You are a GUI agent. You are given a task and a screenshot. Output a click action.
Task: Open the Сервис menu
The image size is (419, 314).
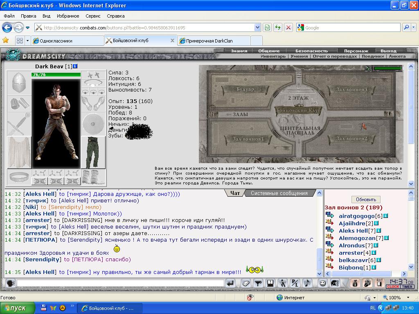[x=93, y=16]
